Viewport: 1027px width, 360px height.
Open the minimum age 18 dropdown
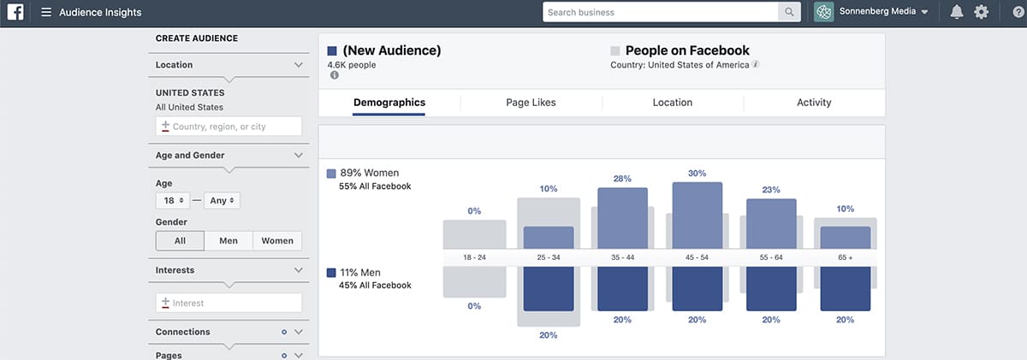[x=174, y=200]
